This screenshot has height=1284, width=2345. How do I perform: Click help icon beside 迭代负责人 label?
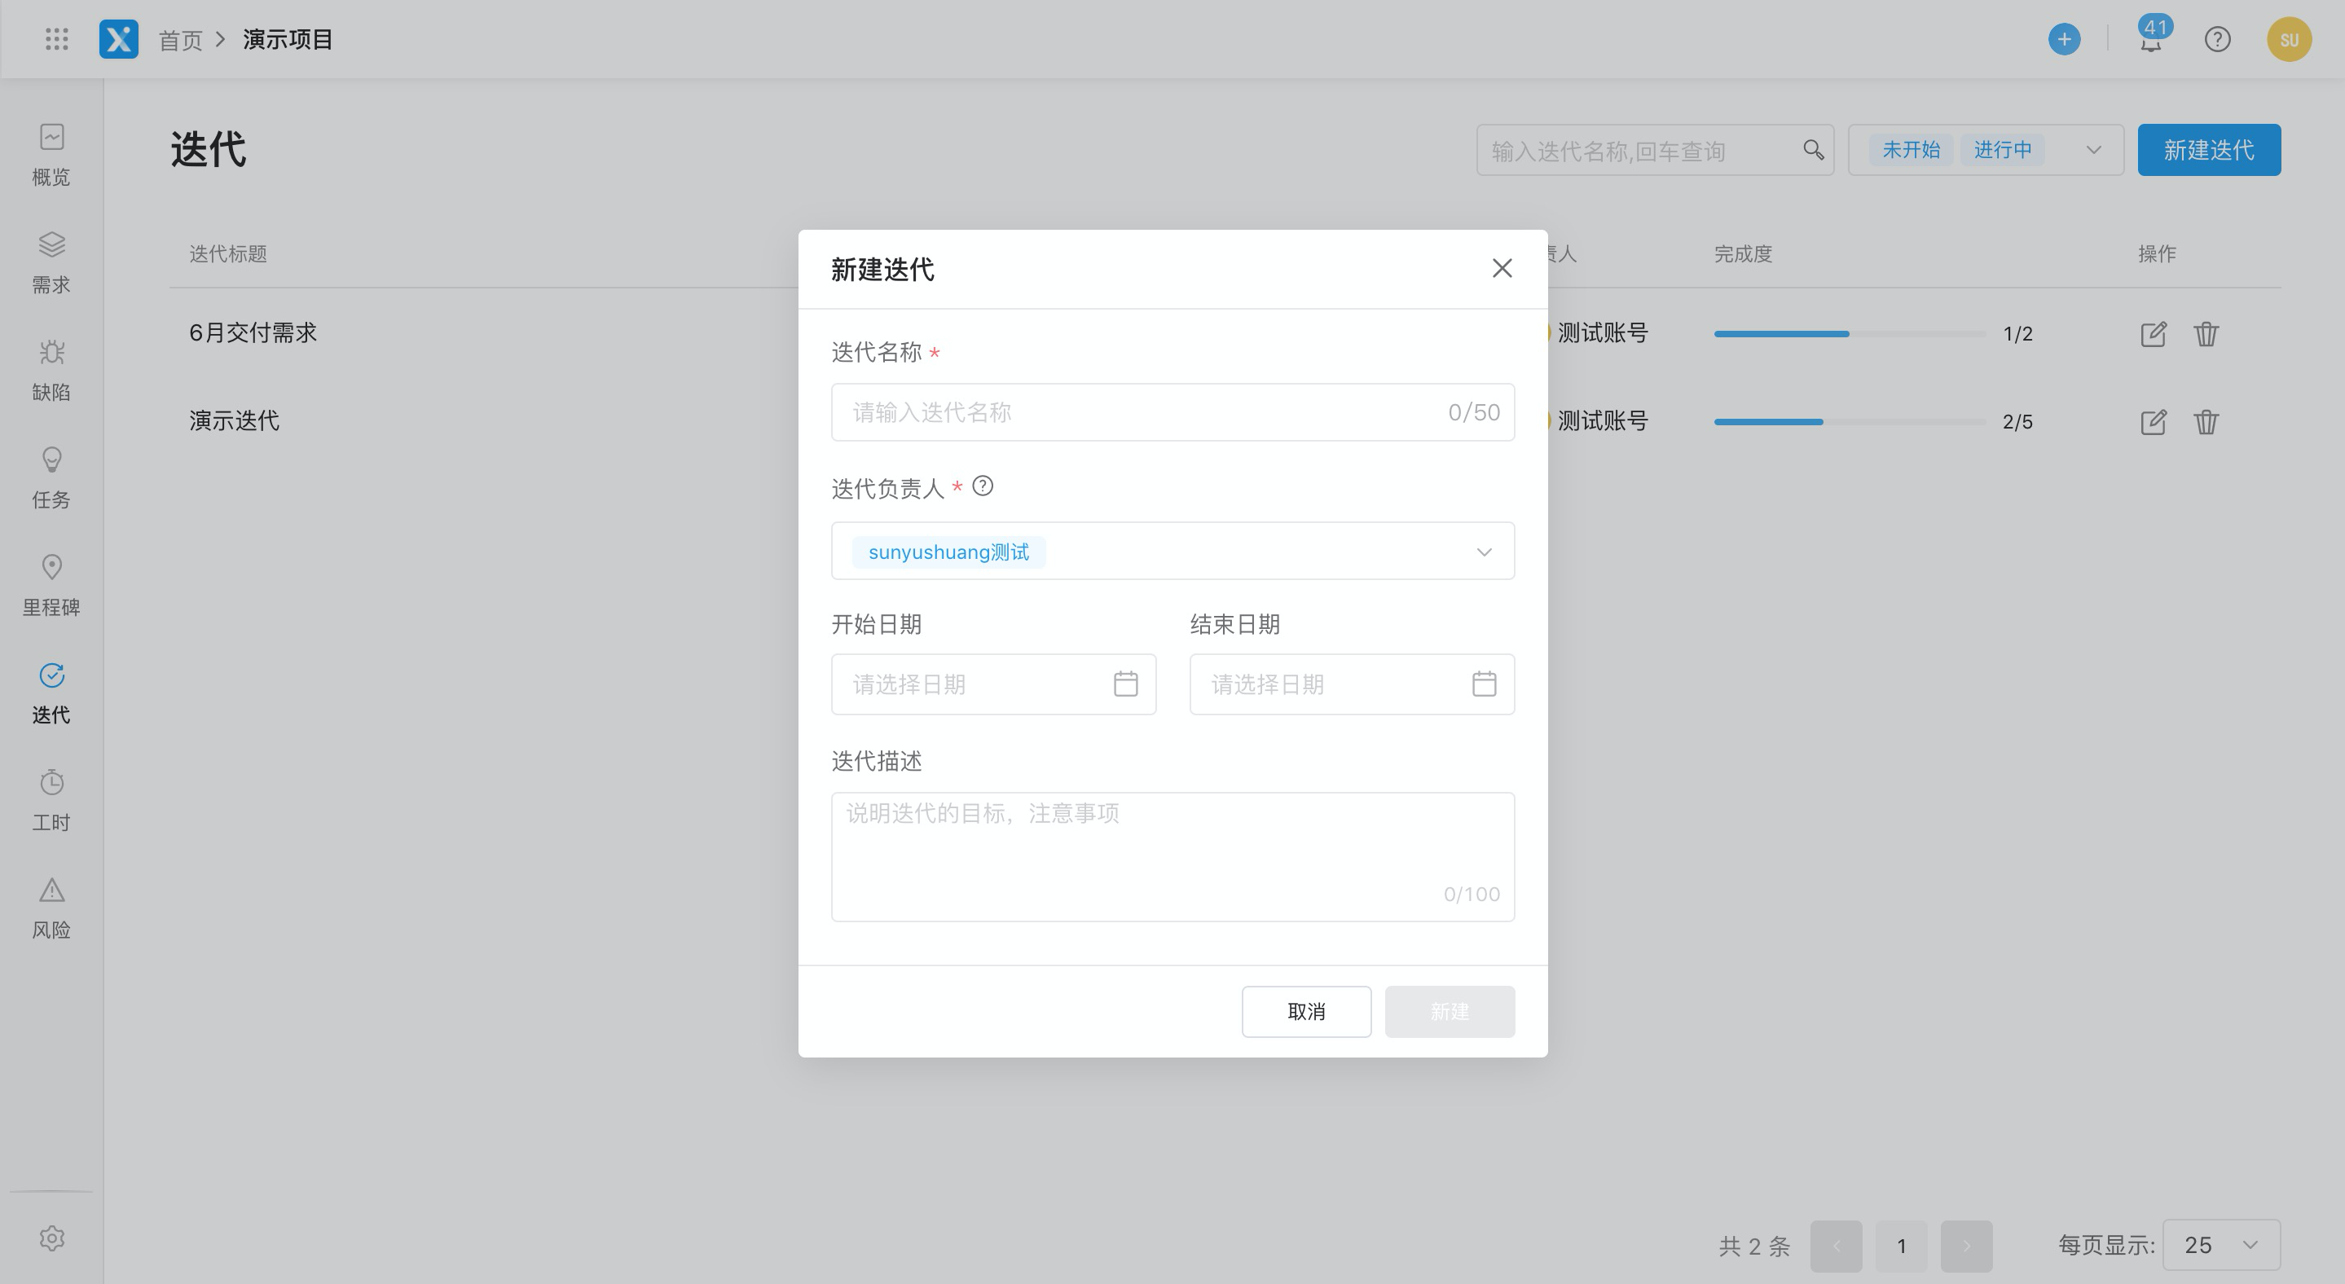pos(982,486)
